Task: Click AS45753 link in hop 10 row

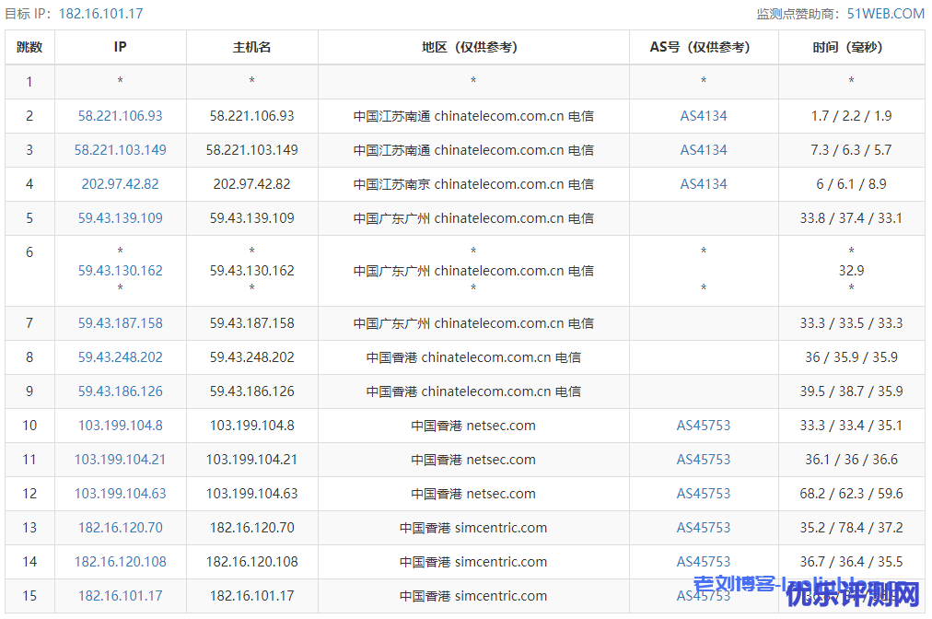Action: 704,426
